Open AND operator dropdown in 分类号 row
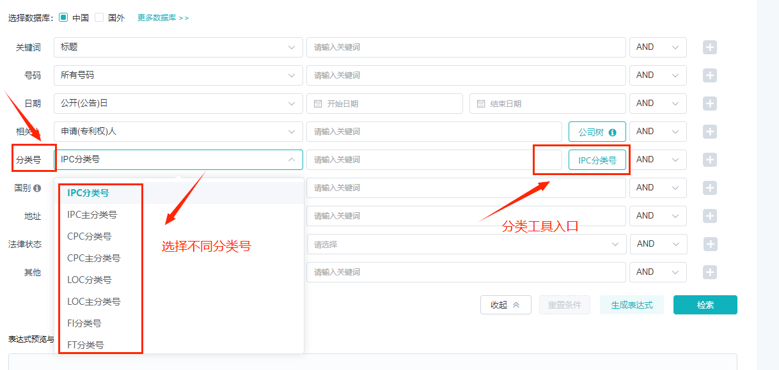779x370 pixels. pyautogui.click(x=658, y=160)
